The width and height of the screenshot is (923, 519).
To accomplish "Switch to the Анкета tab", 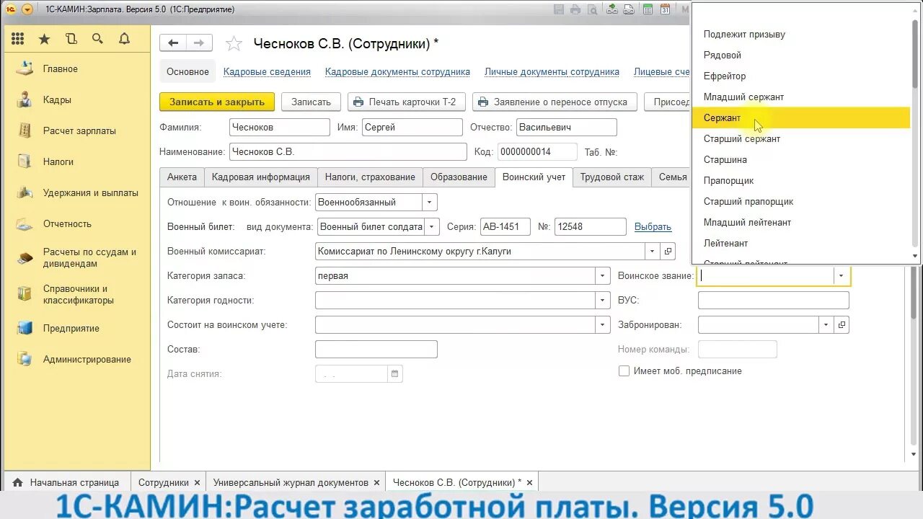I will (x=182, y=177).
